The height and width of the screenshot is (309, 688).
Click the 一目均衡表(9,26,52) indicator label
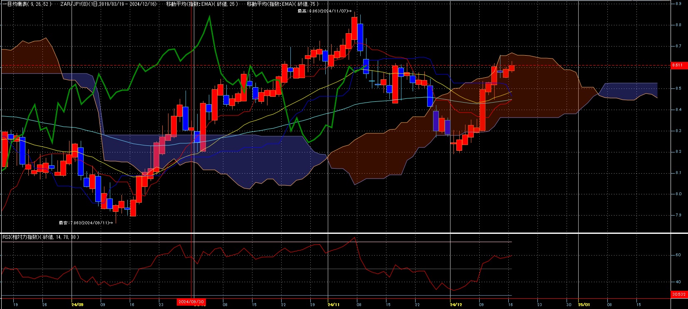pos(27,4)
